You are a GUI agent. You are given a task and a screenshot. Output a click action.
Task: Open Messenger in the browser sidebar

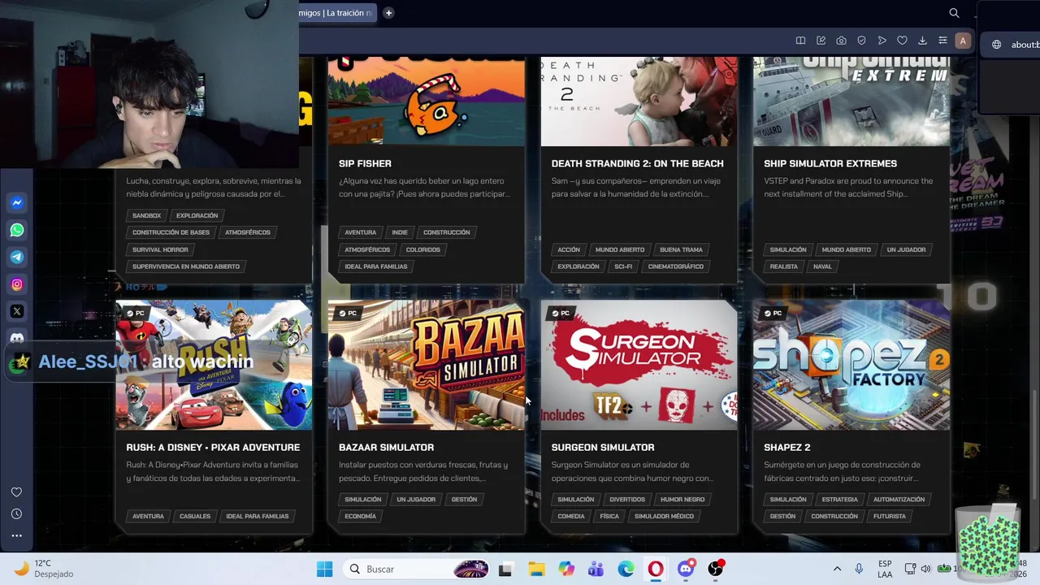(x=17, y=203)
